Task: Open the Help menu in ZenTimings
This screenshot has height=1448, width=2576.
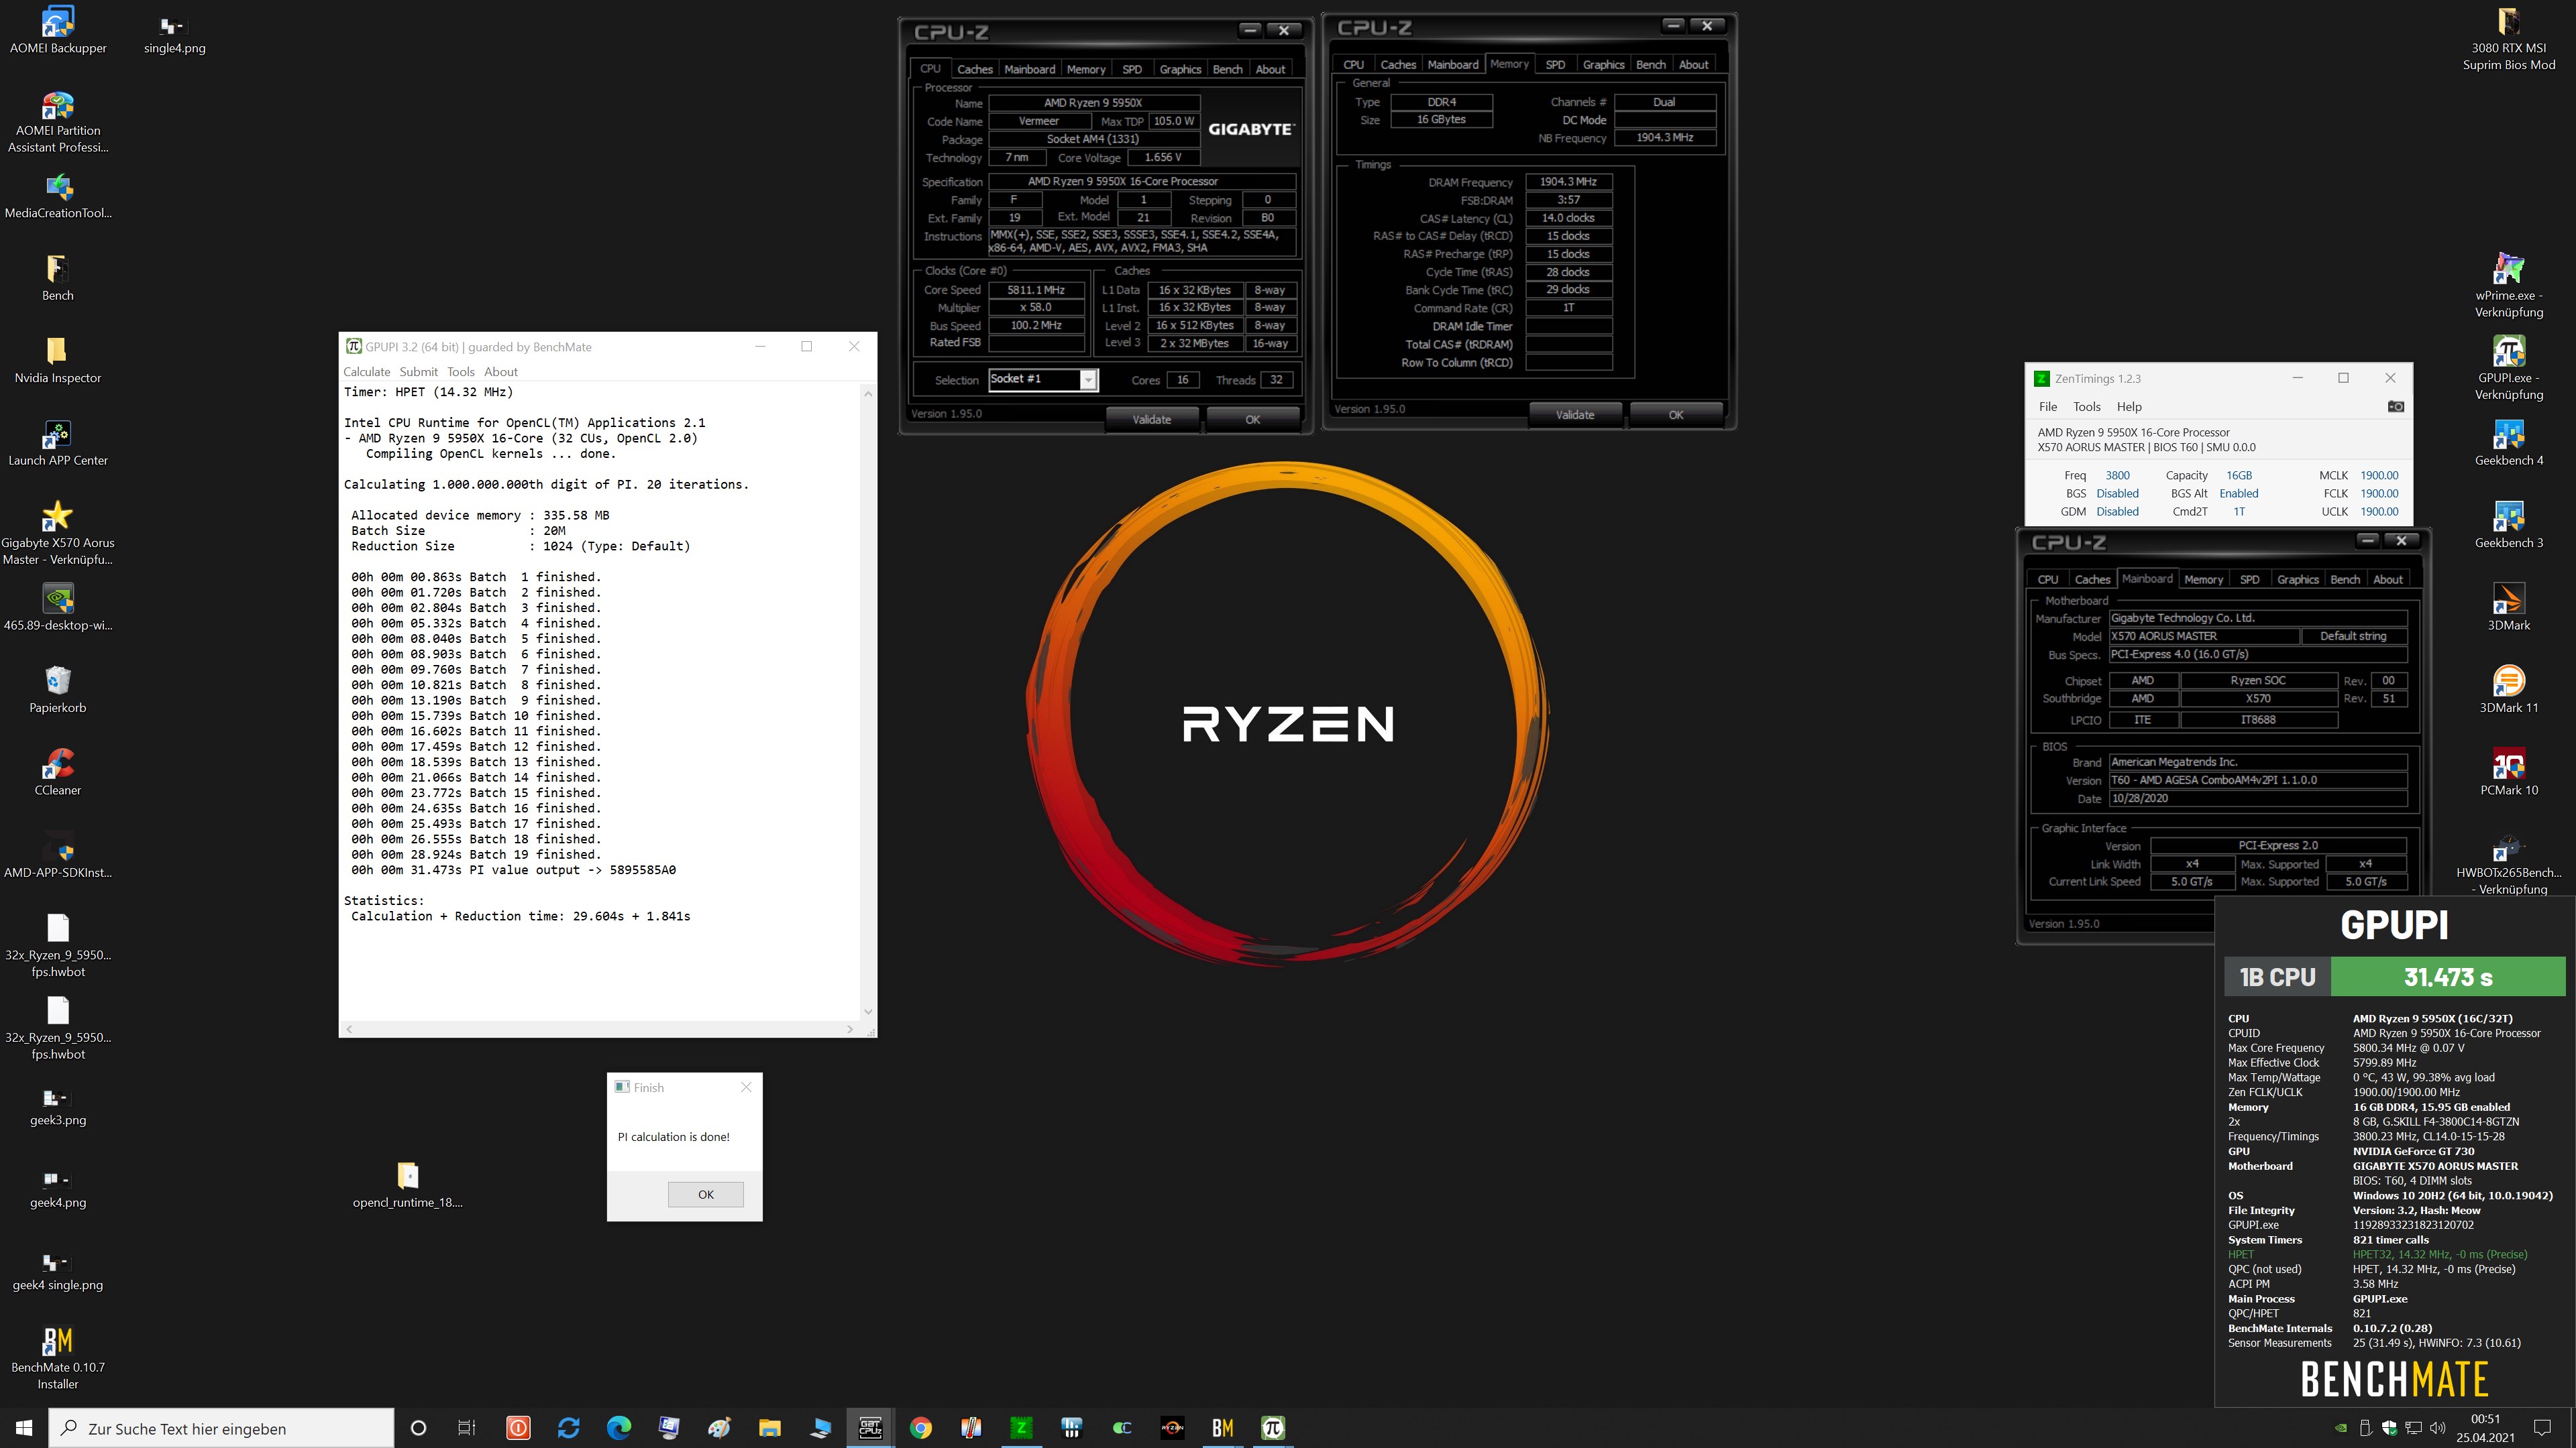Action: click(x=2129, y=407)
